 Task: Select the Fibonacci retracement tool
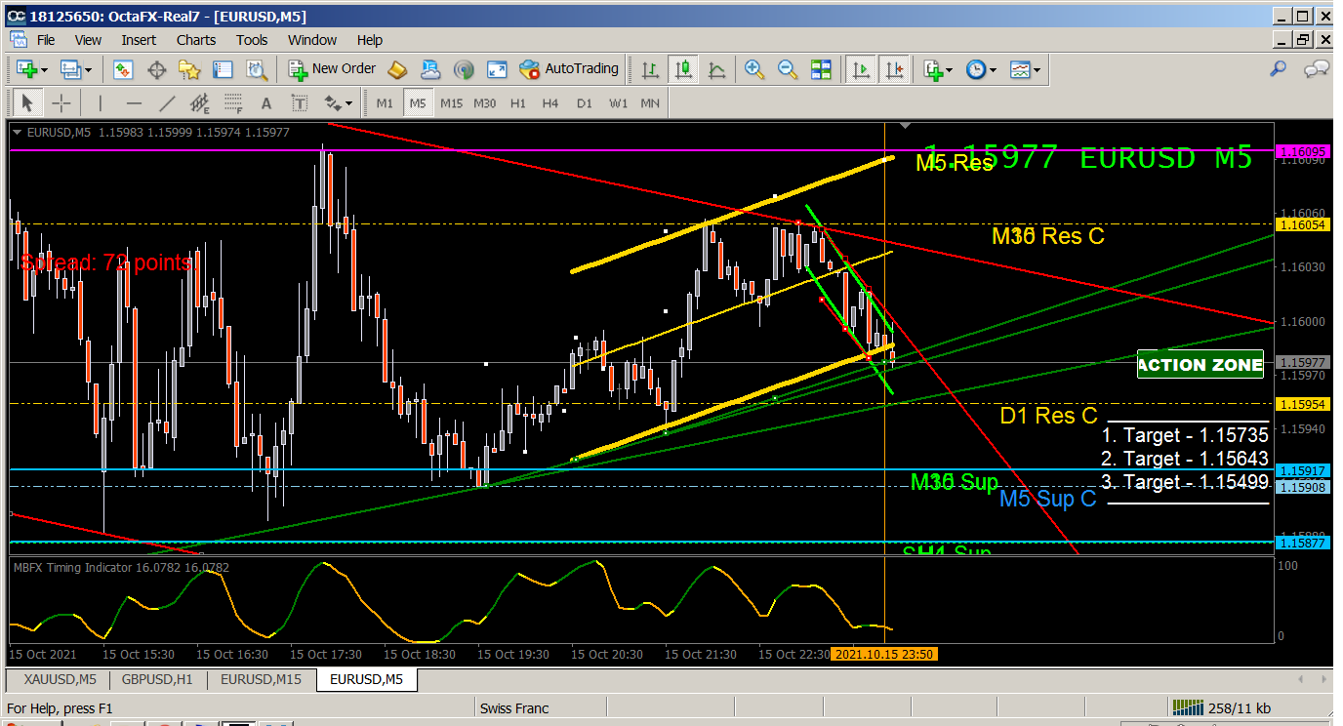(233, 102)
